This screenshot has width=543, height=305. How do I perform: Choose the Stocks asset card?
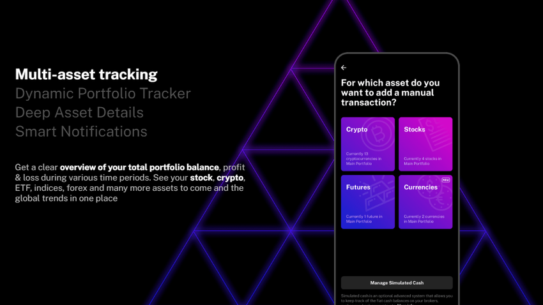tap(425, 144)
